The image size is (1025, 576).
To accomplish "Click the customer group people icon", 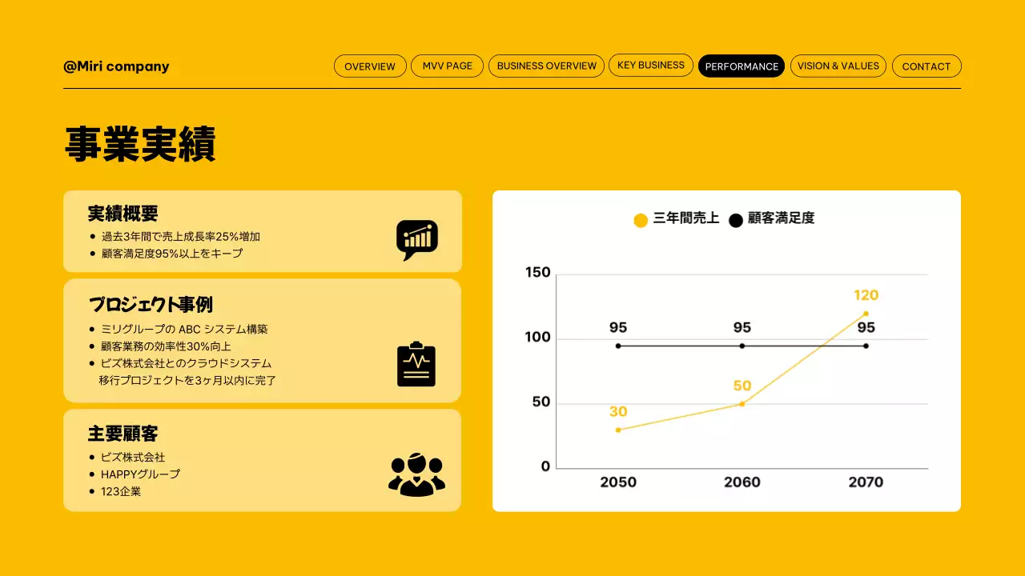I will (416, 474).
